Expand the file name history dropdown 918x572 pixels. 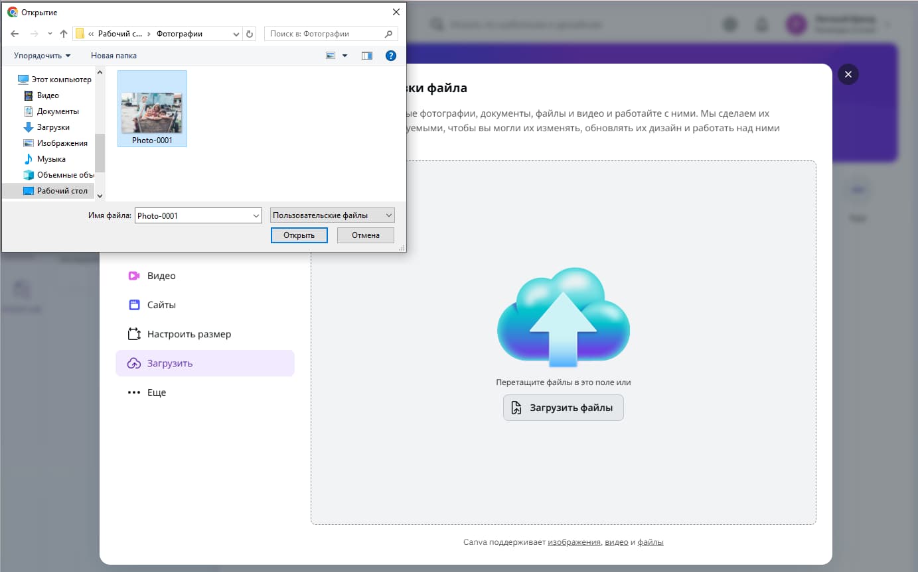tap(256, 215)
